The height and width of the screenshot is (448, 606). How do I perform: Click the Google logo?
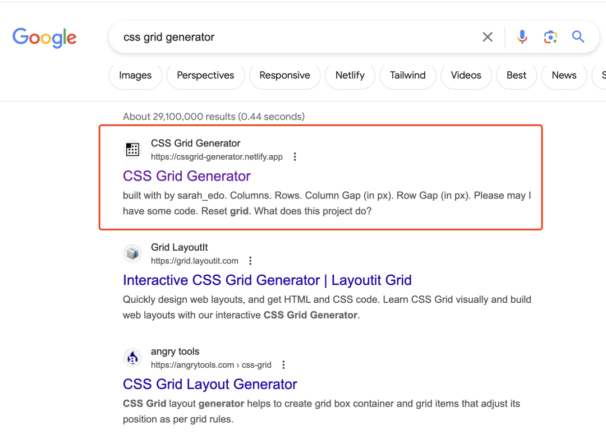pos(44,38)
